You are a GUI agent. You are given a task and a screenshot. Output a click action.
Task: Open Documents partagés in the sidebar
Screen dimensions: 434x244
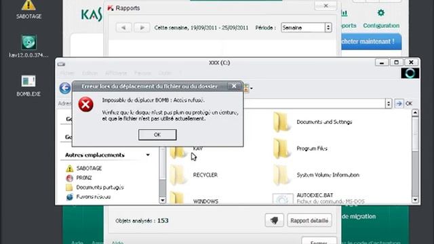coord(95,187)
